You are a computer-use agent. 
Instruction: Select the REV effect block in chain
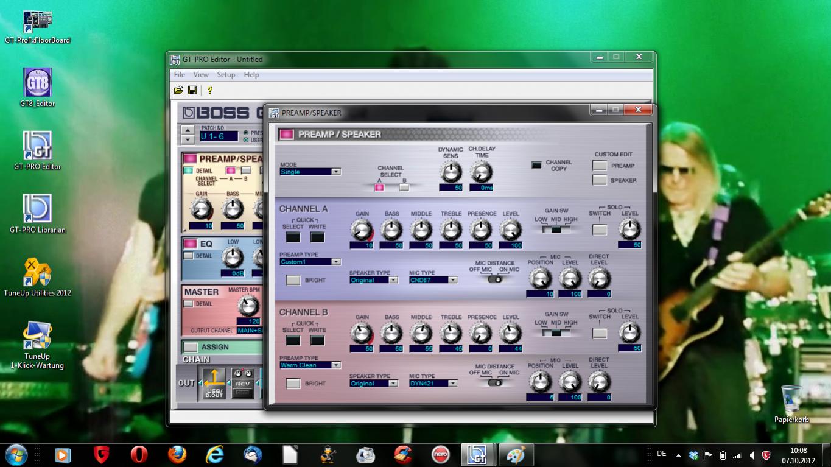pos(243,384)
